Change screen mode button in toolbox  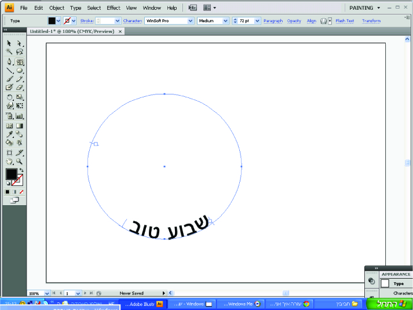coord(14,200)
